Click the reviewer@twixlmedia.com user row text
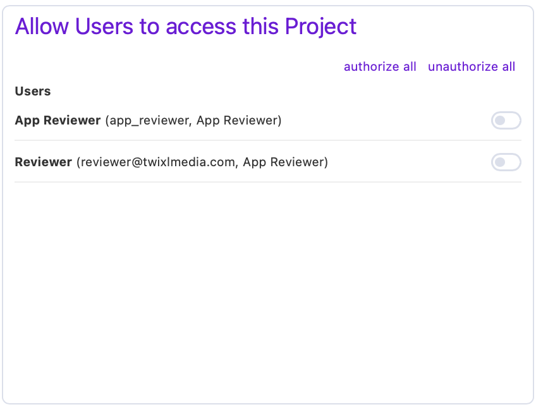 (x=171, y=162)
